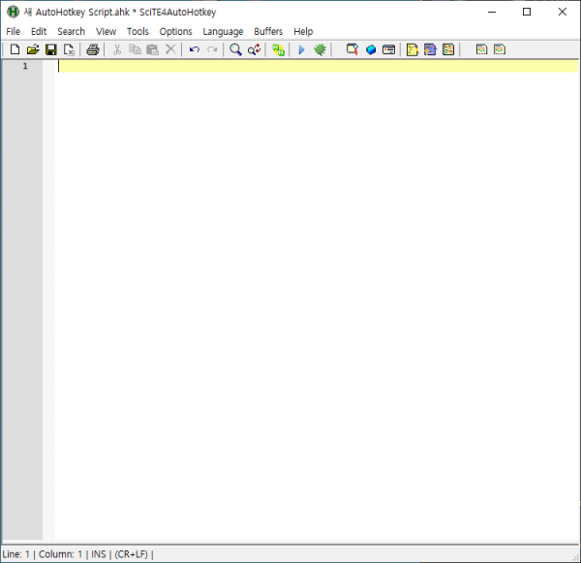Image resolution: width=581 pixels, height=563 pixels.
Task: Click '(CR+LF)' line ending indicator
Action: pyautogui.click(x=131, y=554)
